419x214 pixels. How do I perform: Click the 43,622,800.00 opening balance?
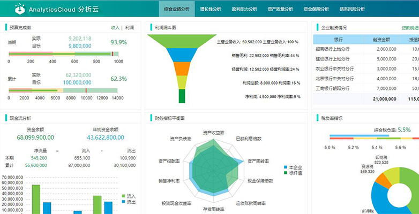[x=105, y=137]
